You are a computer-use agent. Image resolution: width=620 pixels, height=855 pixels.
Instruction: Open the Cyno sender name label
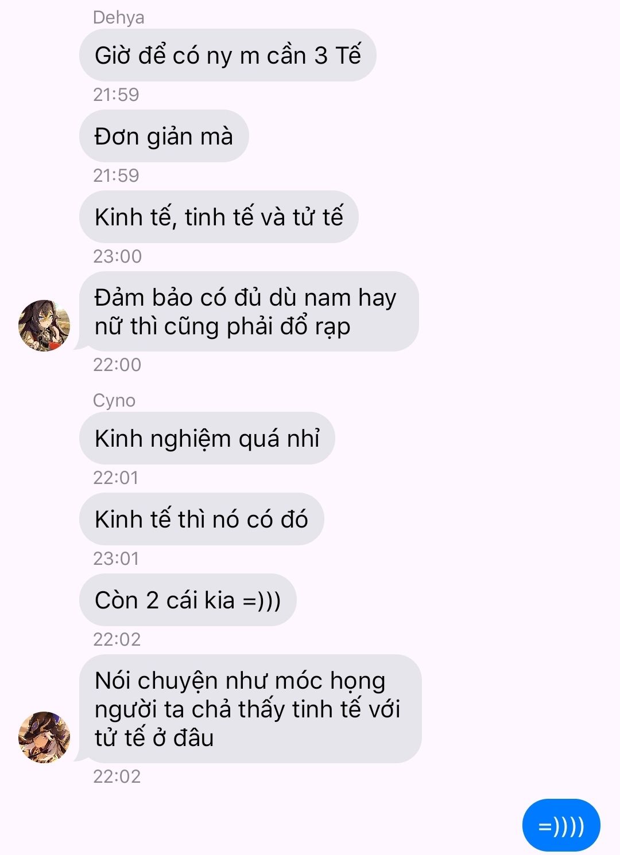(x=114, y=400)
